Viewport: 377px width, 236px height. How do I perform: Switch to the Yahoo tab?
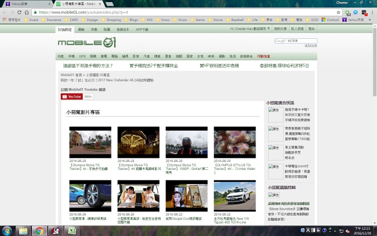point(27,4)
